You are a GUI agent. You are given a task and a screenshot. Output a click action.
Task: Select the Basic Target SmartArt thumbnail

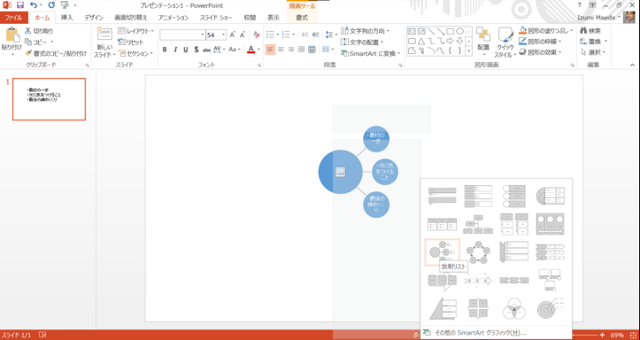tap(551, 308)
